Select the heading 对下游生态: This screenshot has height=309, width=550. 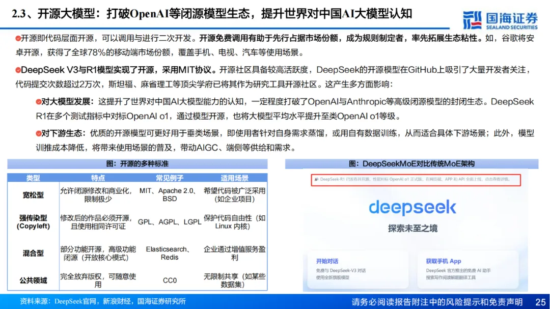tap(63, 133)
